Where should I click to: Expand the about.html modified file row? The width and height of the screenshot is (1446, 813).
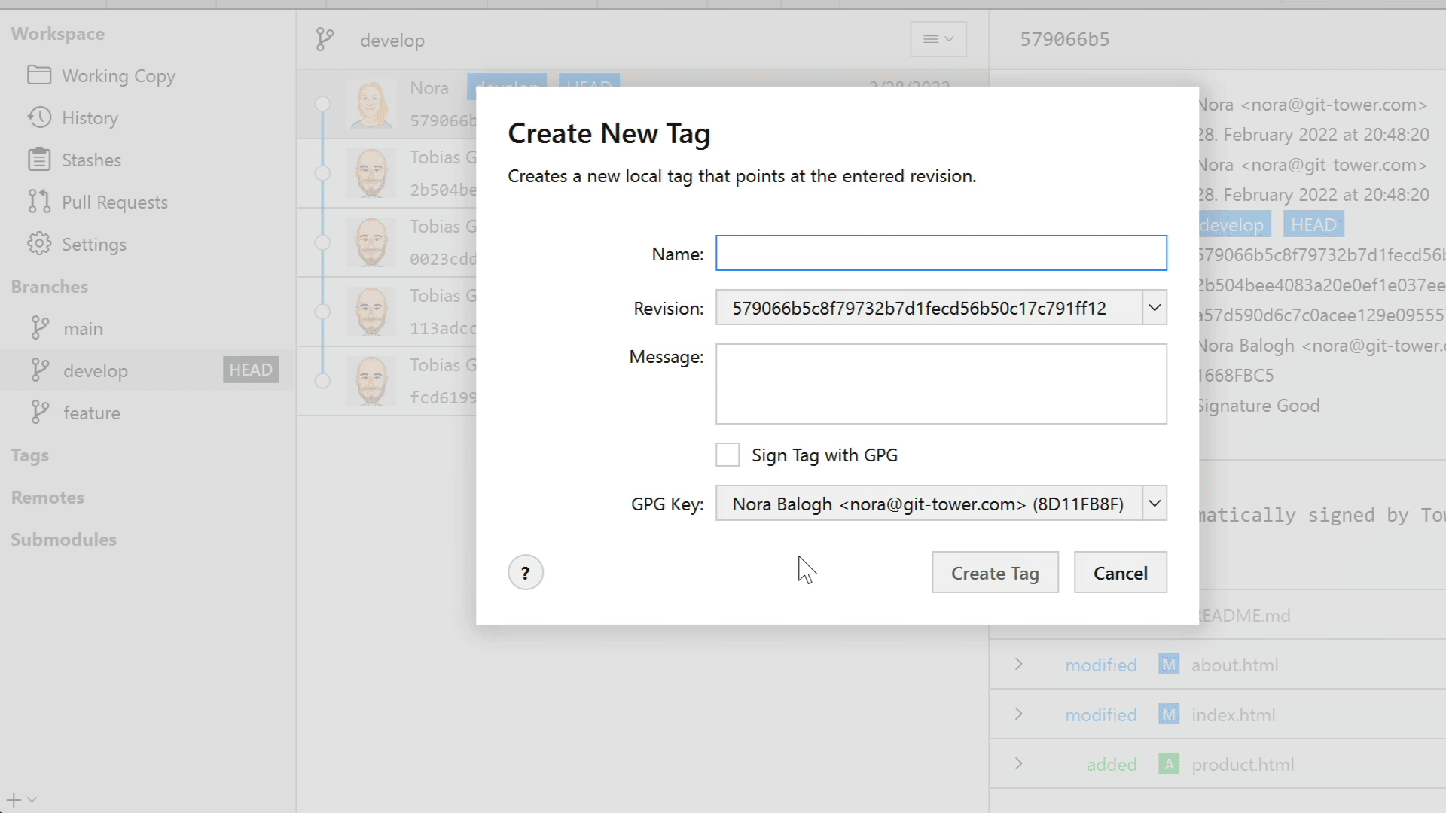coord(1018,665)
